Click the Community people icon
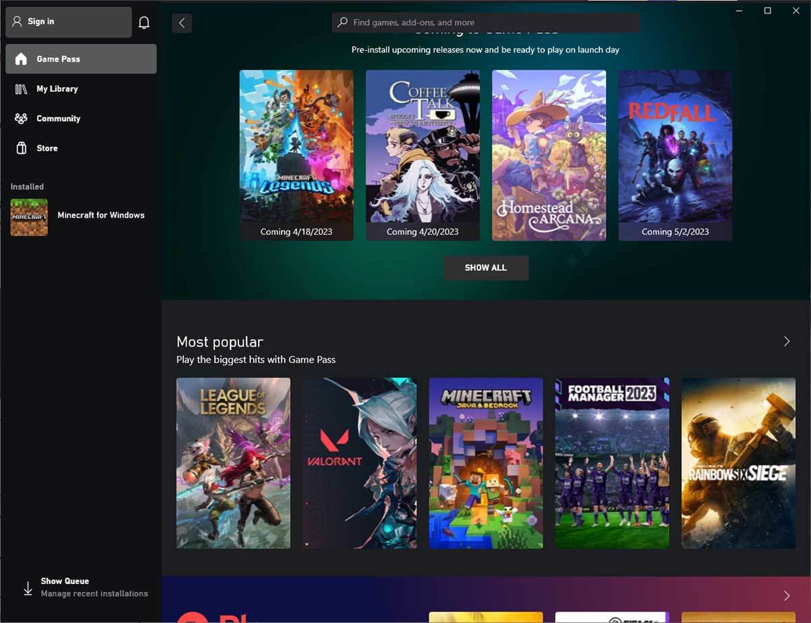Viewport: 811px width, 623px height. tap(22, 118)
